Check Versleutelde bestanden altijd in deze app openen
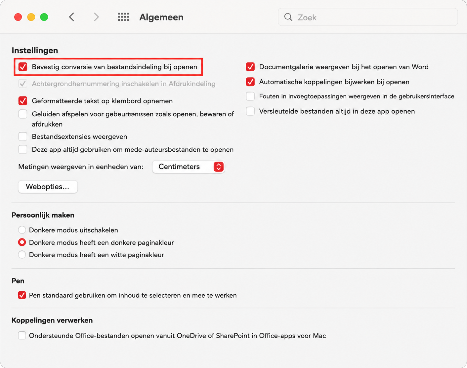 click(250, 111)
